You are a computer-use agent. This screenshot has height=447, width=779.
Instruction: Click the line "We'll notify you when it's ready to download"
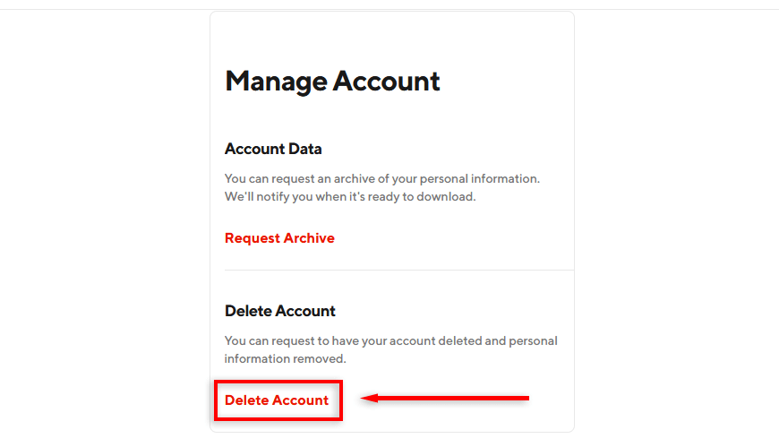[350, 196]
